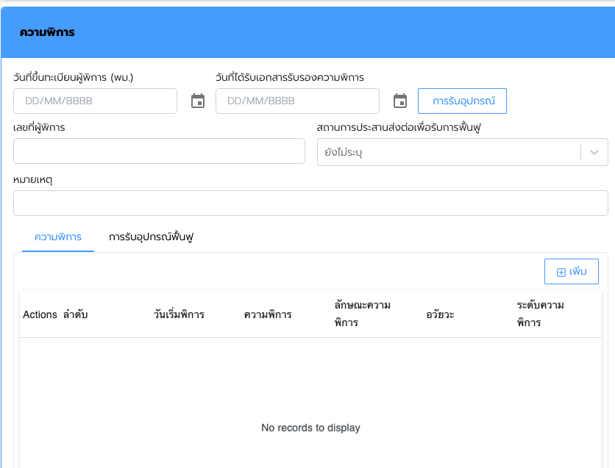Select the ความพิการ table column header
The width and height of the screenshot is (615, 468).
[268, 314]
